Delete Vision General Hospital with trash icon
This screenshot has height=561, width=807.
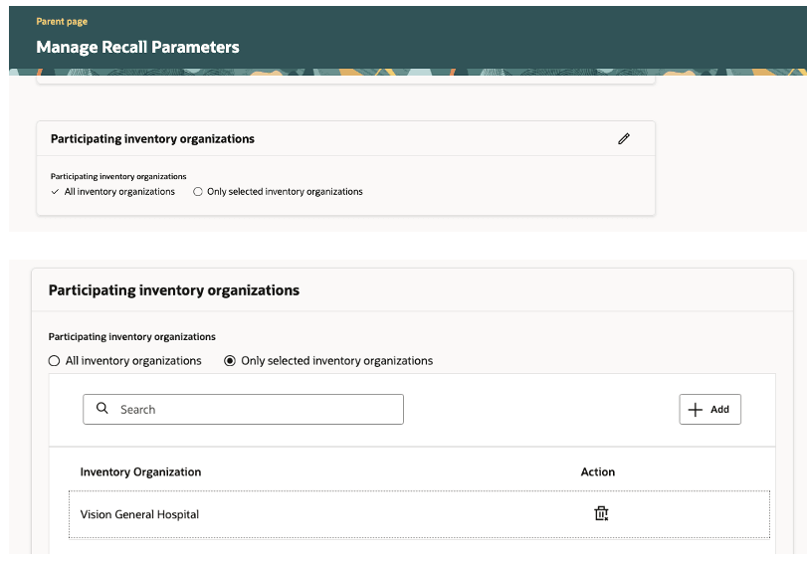click(601, 513)
